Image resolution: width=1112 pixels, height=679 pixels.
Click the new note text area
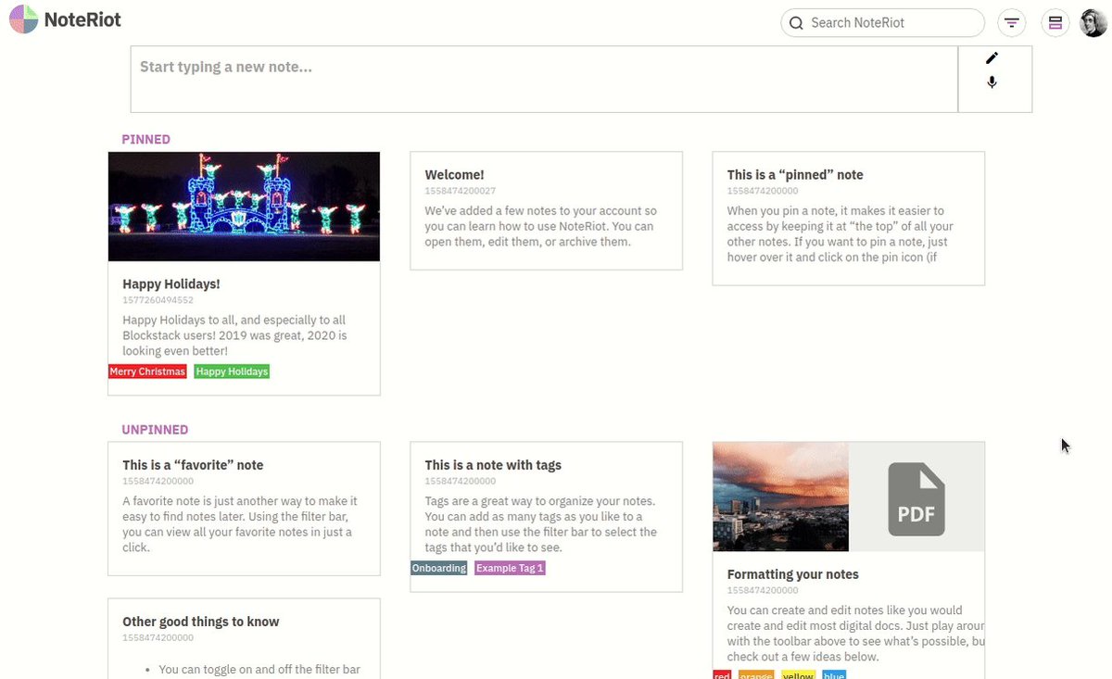pos(544,80)
